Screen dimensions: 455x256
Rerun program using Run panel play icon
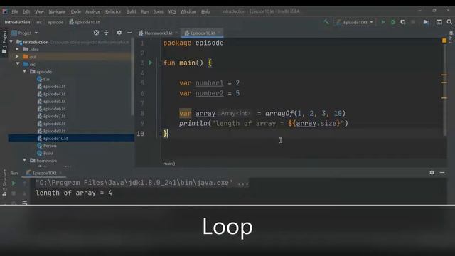point(14,183)
